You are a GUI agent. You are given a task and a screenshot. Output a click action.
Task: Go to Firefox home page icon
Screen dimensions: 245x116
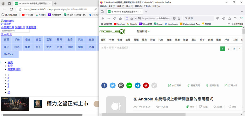pyautogui.click(x=120, y=18)
